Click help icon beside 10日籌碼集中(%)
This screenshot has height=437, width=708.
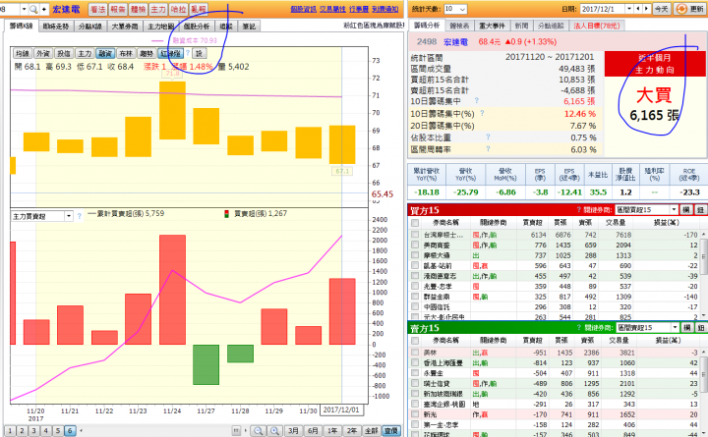[x=482, y=113]
